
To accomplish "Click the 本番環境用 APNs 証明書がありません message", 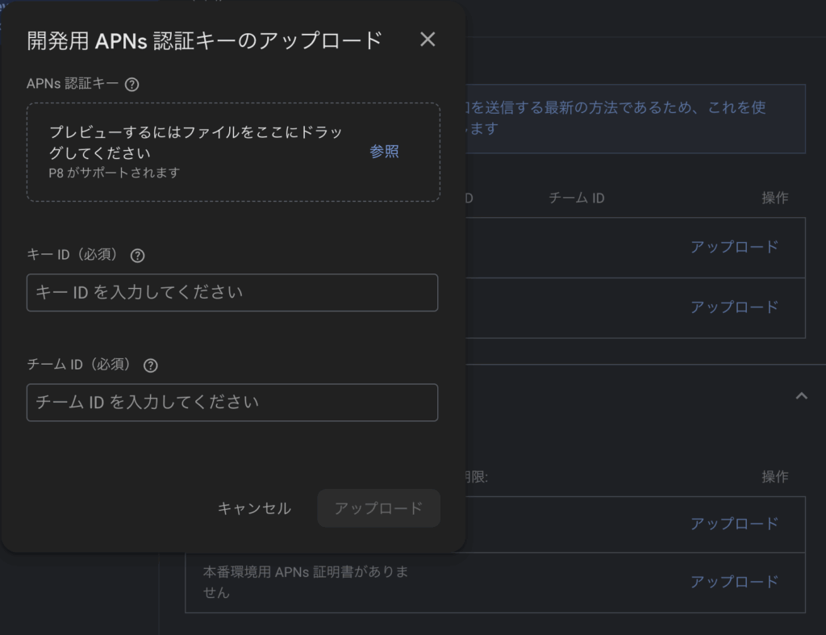I will coord(305,583).
